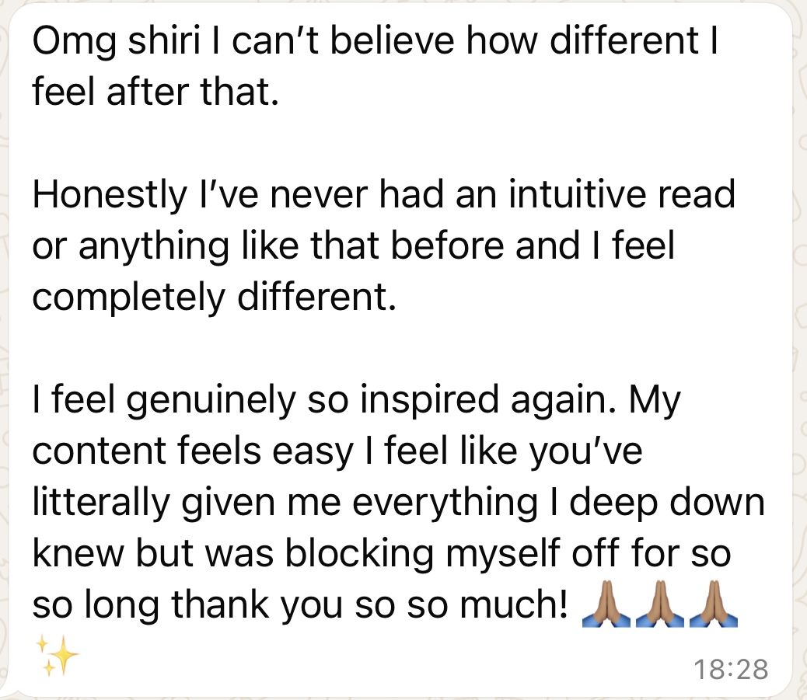Click the word "much!" before the emojis
Image resolution: width=807 pixels, height=700 pixels.
(519, 604)
